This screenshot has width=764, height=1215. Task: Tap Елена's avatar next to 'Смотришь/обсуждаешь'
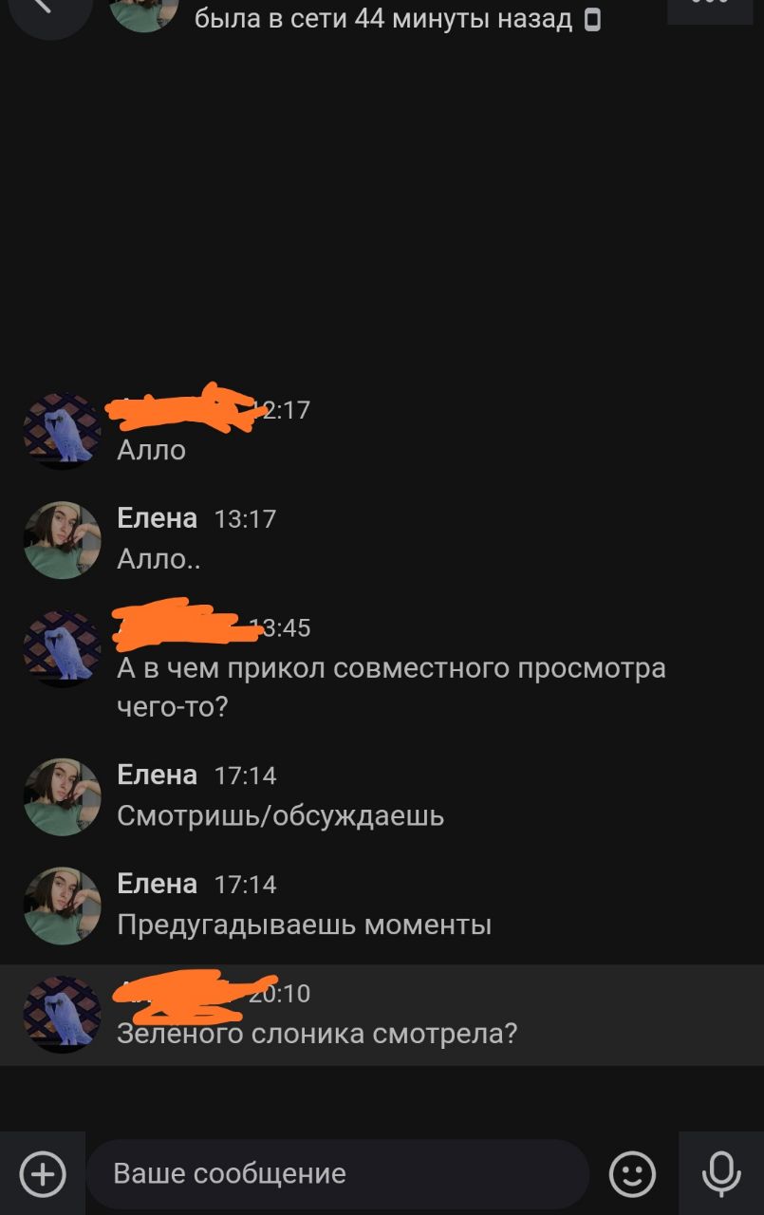tap(63, 796)
